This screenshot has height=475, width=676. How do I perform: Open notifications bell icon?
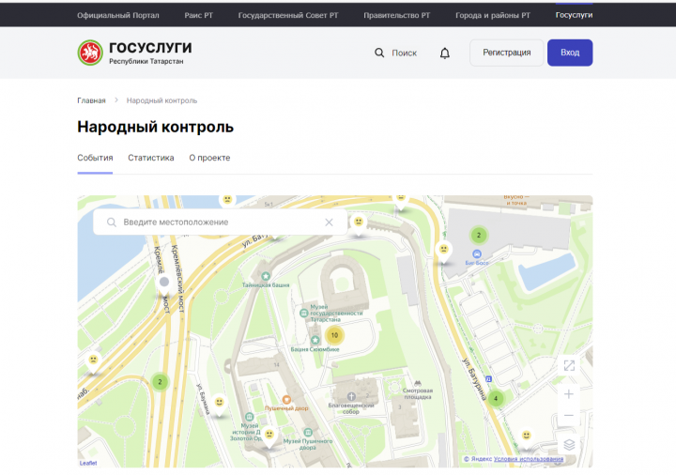pyautogui.click(x=444, y=53)
